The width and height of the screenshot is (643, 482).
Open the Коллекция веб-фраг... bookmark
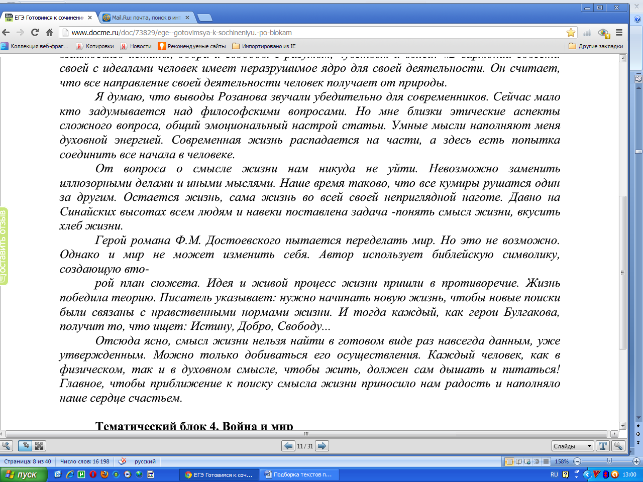(x=35, y=46)
